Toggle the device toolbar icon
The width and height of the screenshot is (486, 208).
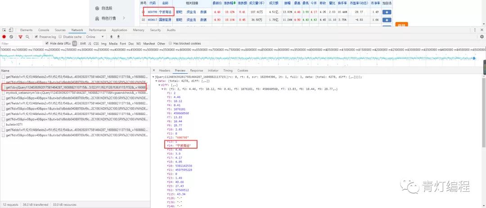pos(11,30)
